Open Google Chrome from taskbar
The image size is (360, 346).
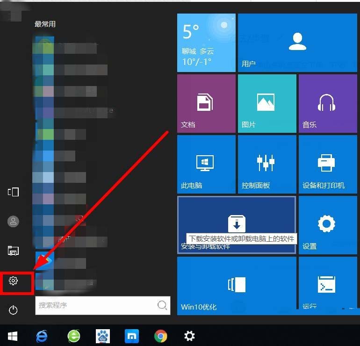point(161,336)
